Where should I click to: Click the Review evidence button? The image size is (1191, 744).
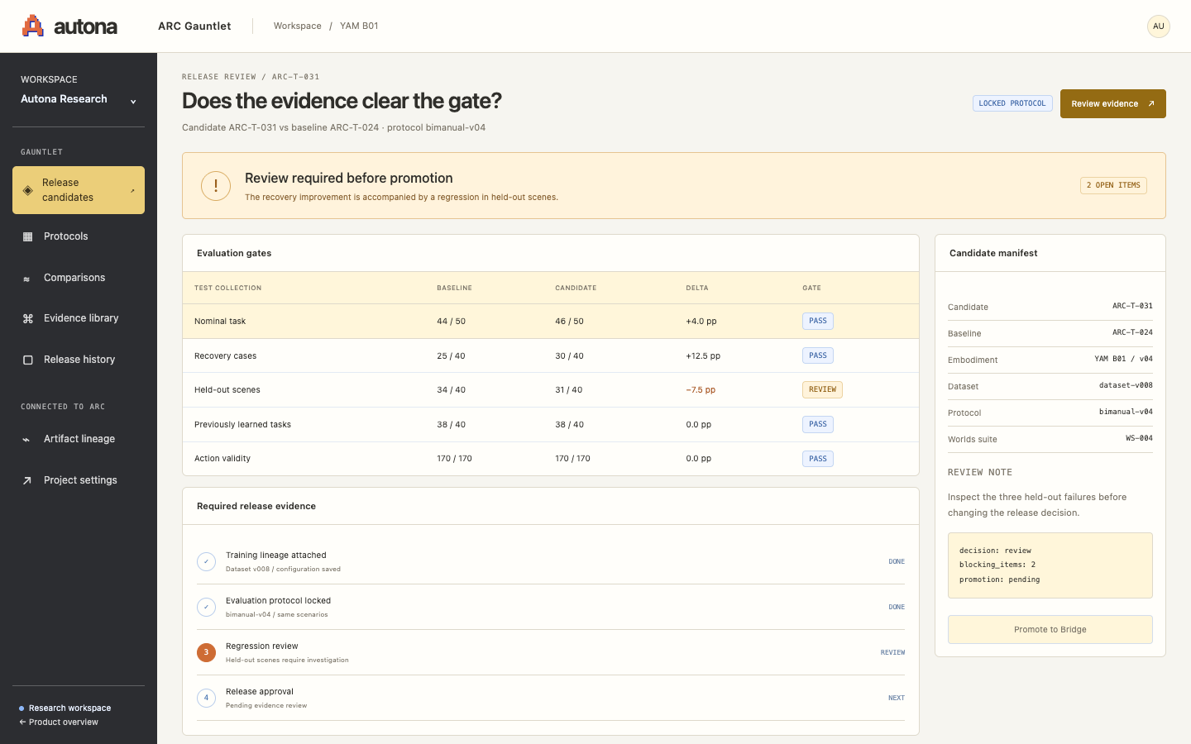[x=1112, y=104]
